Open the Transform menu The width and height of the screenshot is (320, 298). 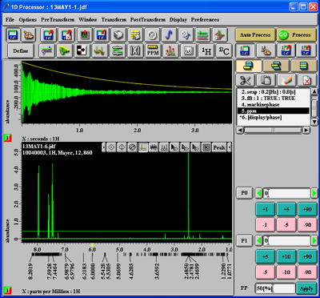click(114, 20)
